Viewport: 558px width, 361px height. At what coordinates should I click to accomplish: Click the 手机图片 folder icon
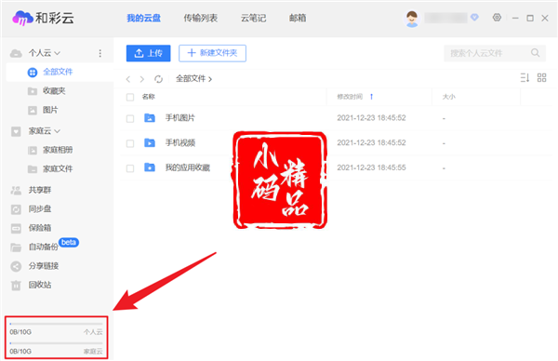point(150,118)
